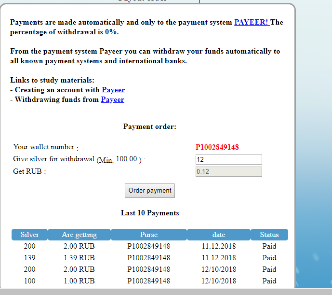Click the Purse column header
This screenshot has height=295, width=332.
[x=149, y=235]
